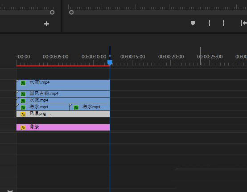This screenshot has width=247, height=192.
Task: Click the 00:00:15:00 mark on the ruler
Action: pyautogui.click(x=132, y=57)
